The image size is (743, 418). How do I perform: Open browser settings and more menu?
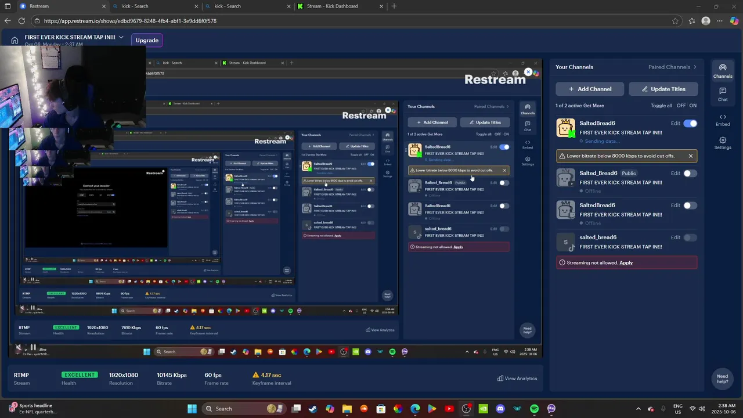(720, 21)
